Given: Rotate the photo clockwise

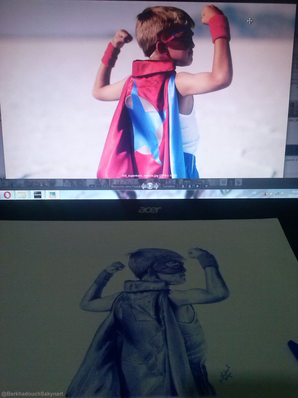Looking at the screenshot, I should [190, 186].
